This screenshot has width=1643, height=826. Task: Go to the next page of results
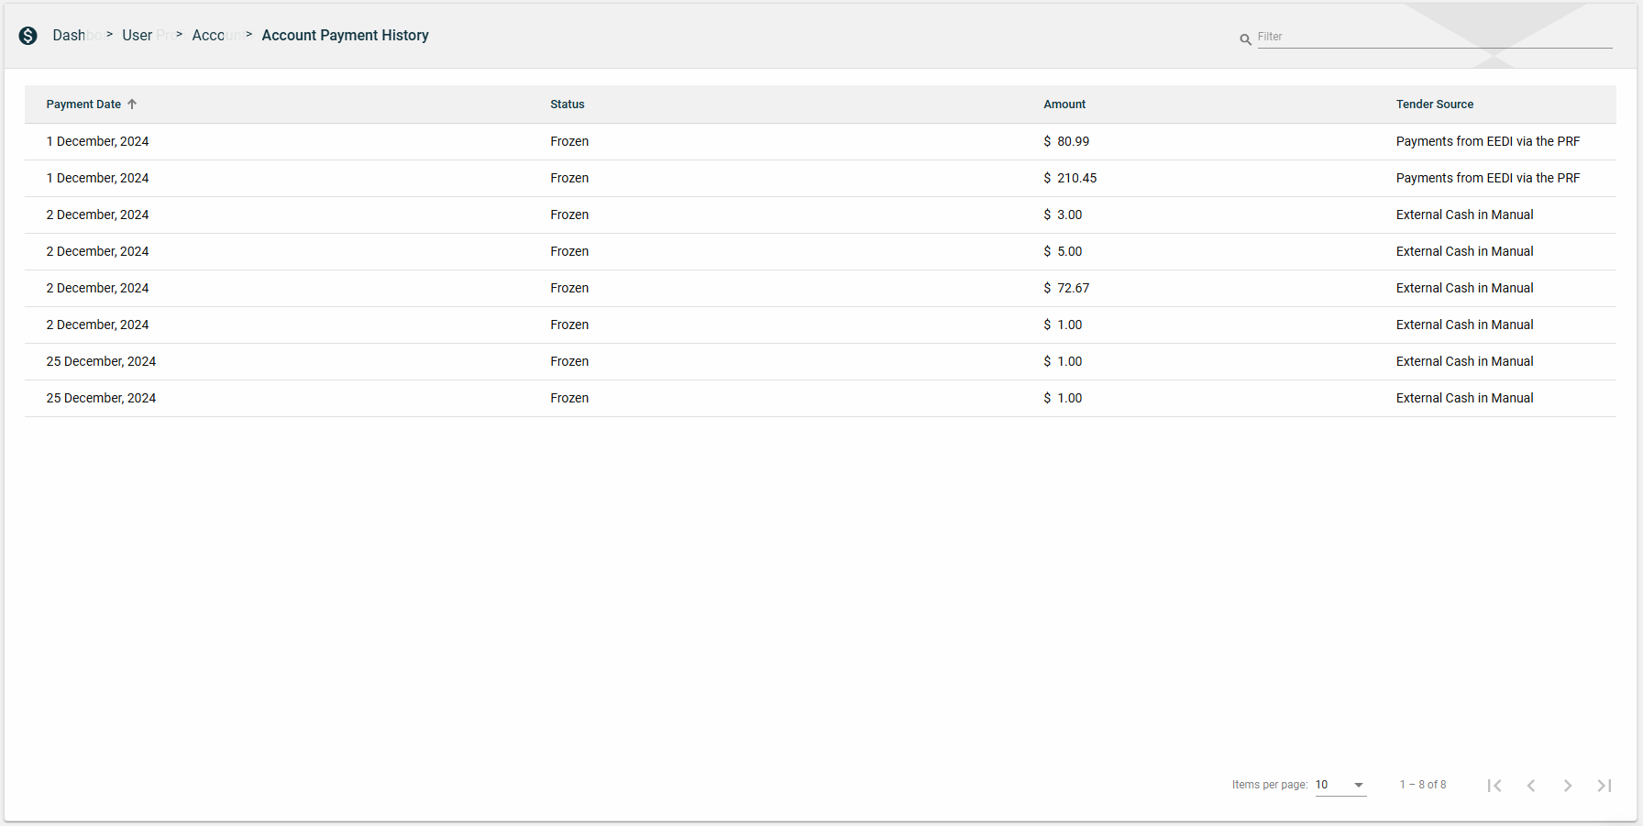(x=1568, y=786)
